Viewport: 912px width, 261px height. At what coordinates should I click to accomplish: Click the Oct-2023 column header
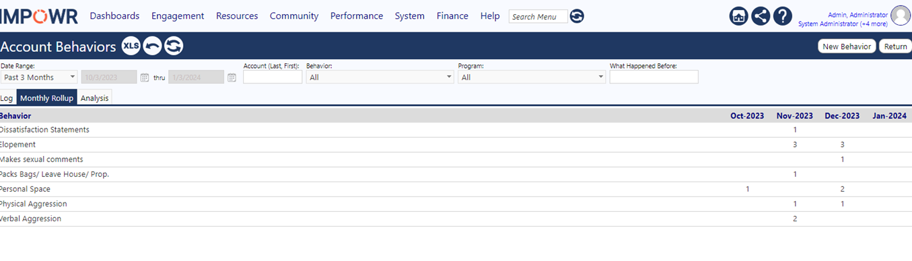point(747,116)
